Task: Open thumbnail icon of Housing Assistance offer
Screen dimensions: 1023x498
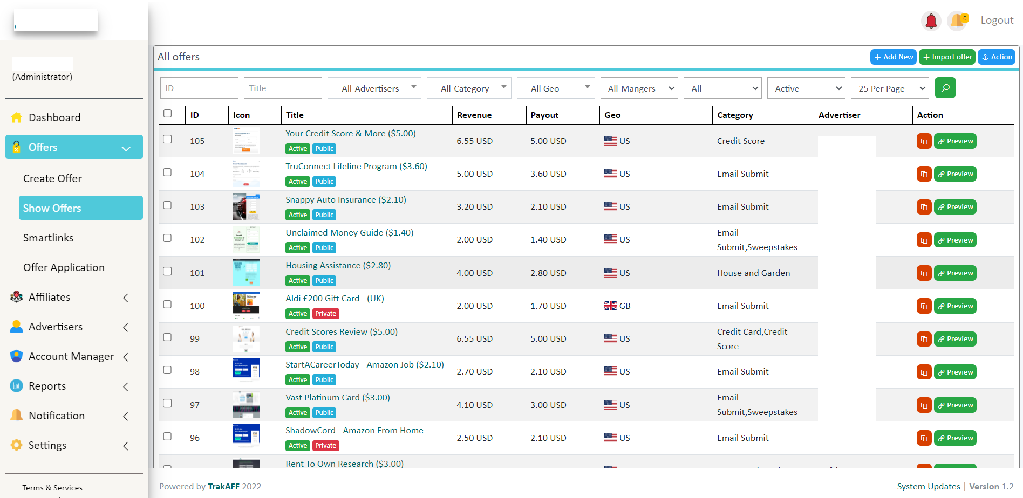Action: click(246, 273)
